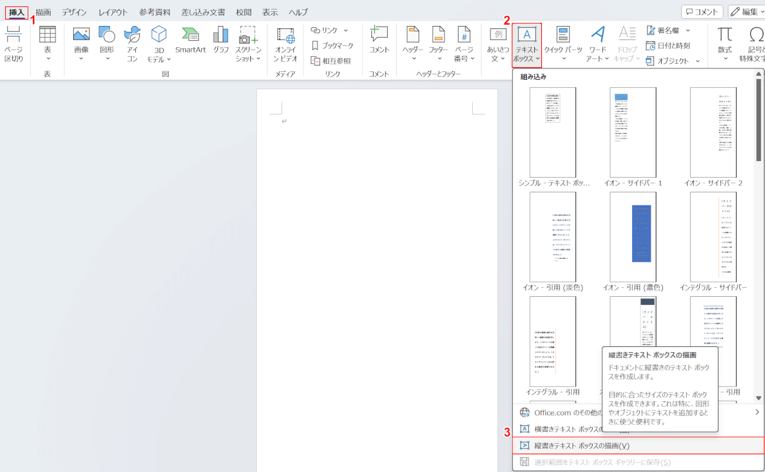765x472 pixels.
Task: Insert an Icon graphic
Action: (x=132, y=44)
